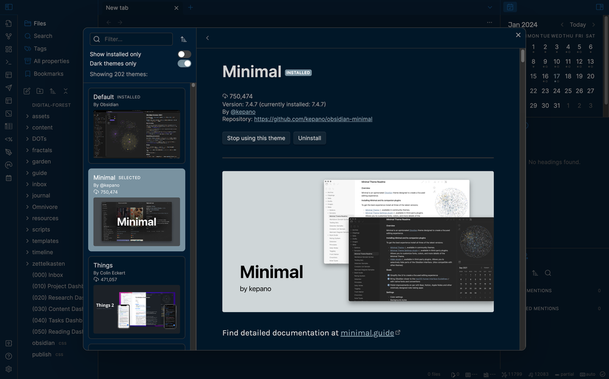Disable the Dark themes only toggle
The image size is (609, 379).
pos(185,63)
